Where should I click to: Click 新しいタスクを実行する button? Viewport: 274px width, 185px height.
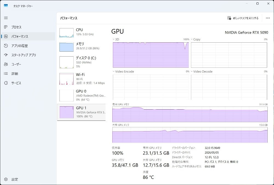pos(243,18)
